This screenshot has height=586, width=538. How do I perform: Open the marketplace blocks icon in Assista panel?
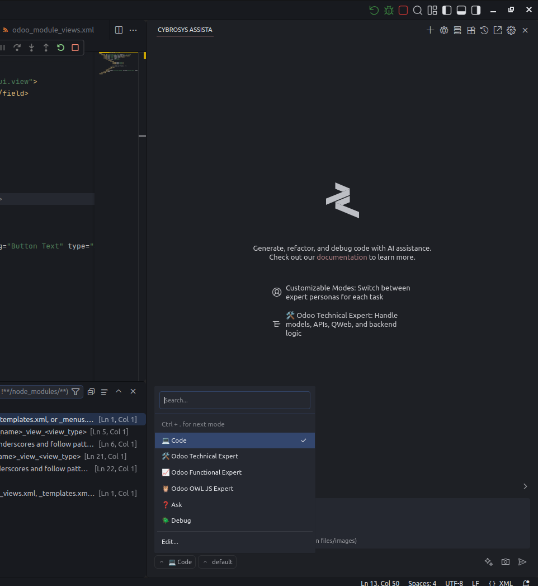click(471, 30)
